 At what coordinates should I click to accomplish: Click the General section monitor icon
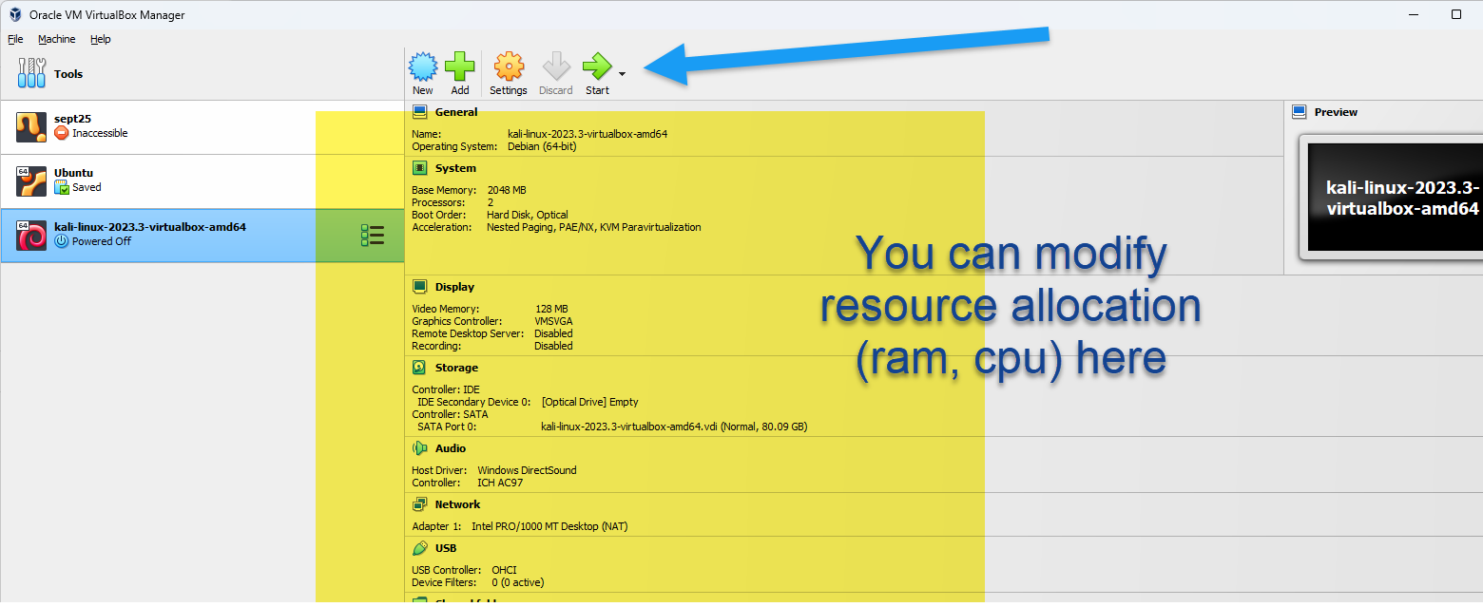tap(420, 112)
